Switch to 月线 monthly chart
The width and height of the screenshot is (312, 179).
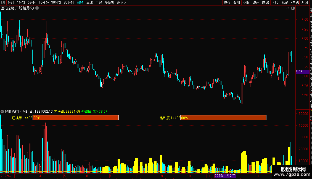99,2
